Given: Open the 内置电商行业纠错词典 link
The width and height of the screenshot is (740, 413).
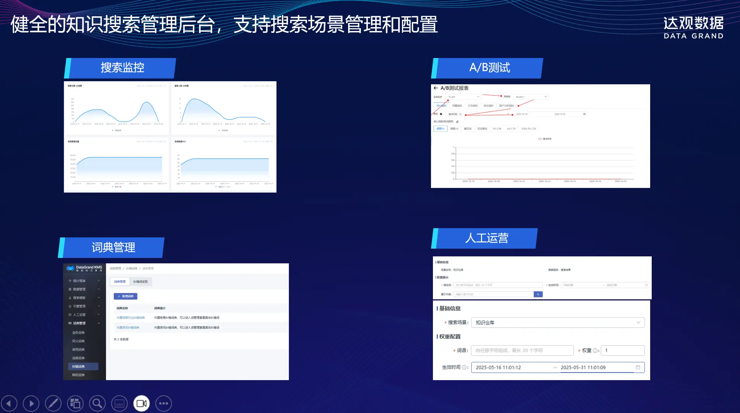Looking at the screenshot, I should click(x=130, y=318).
